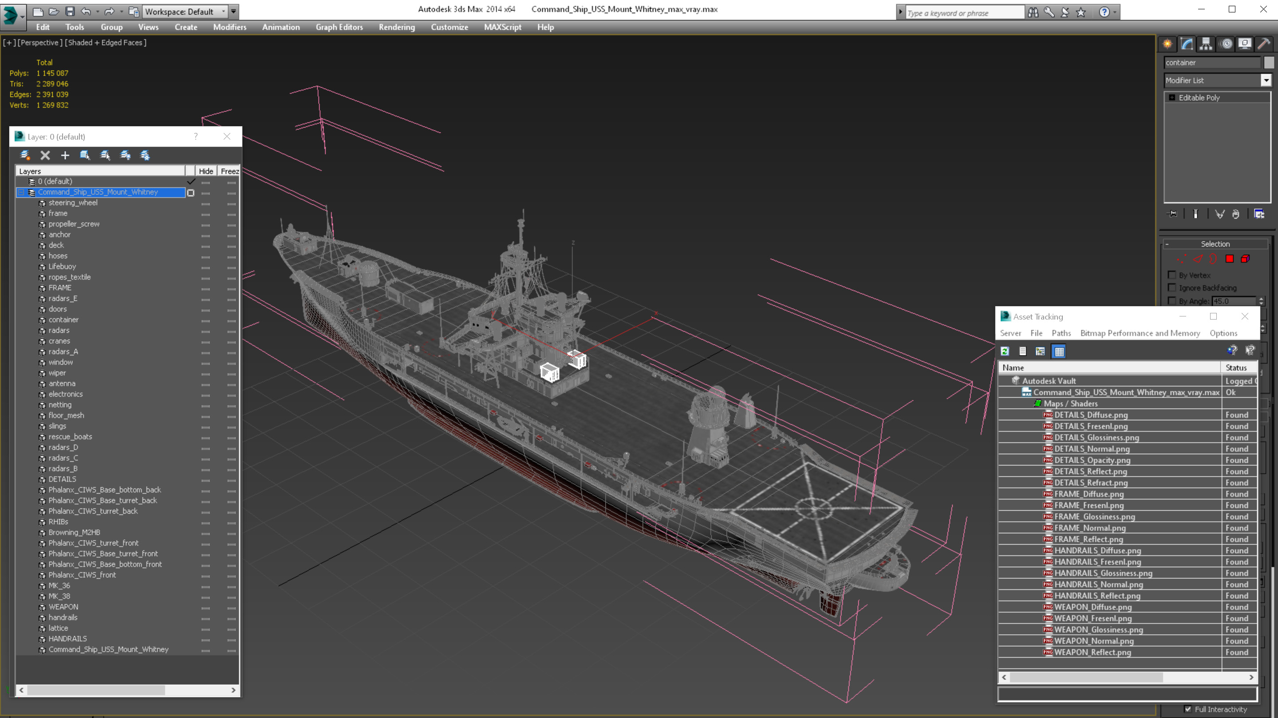Click the Hide column header in Layer dialog

coord(206,171)
